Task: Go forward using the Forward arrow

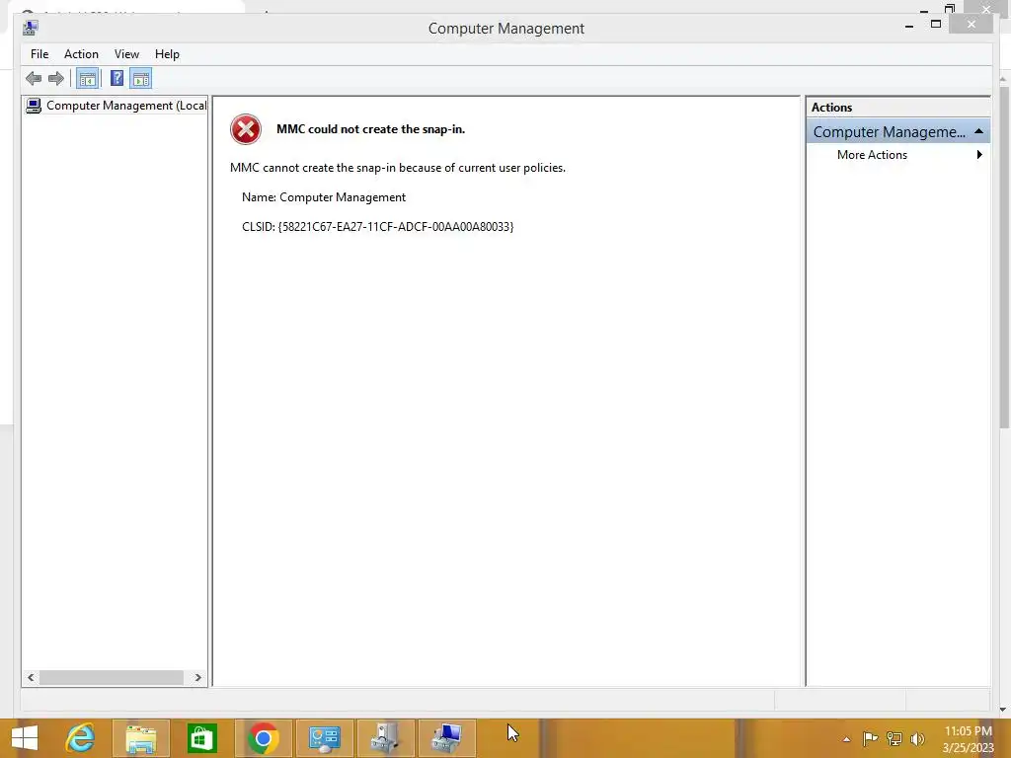Action: [x=56, y=79]
